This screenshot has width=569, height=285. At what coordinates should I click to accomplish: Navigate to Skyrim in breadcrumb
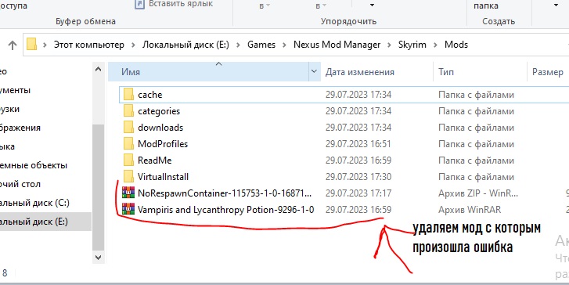point(412,45)
